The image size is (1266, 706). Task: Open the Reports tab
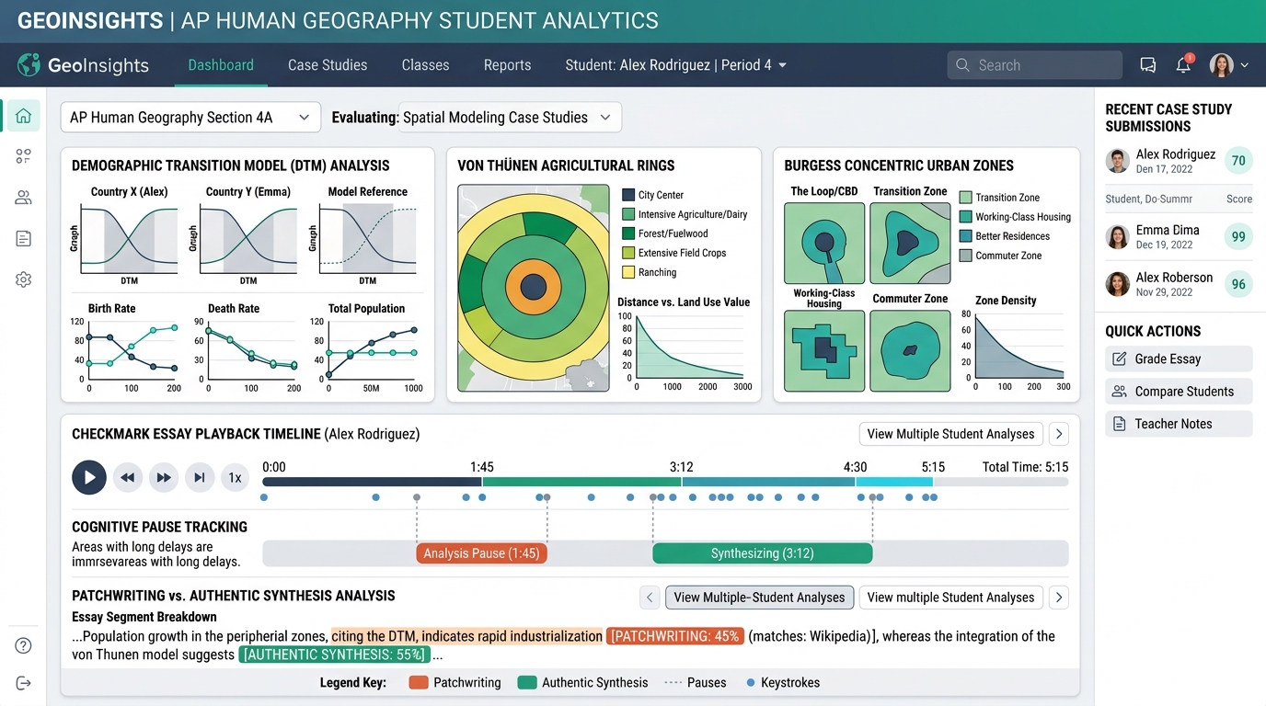coord(507,65)
